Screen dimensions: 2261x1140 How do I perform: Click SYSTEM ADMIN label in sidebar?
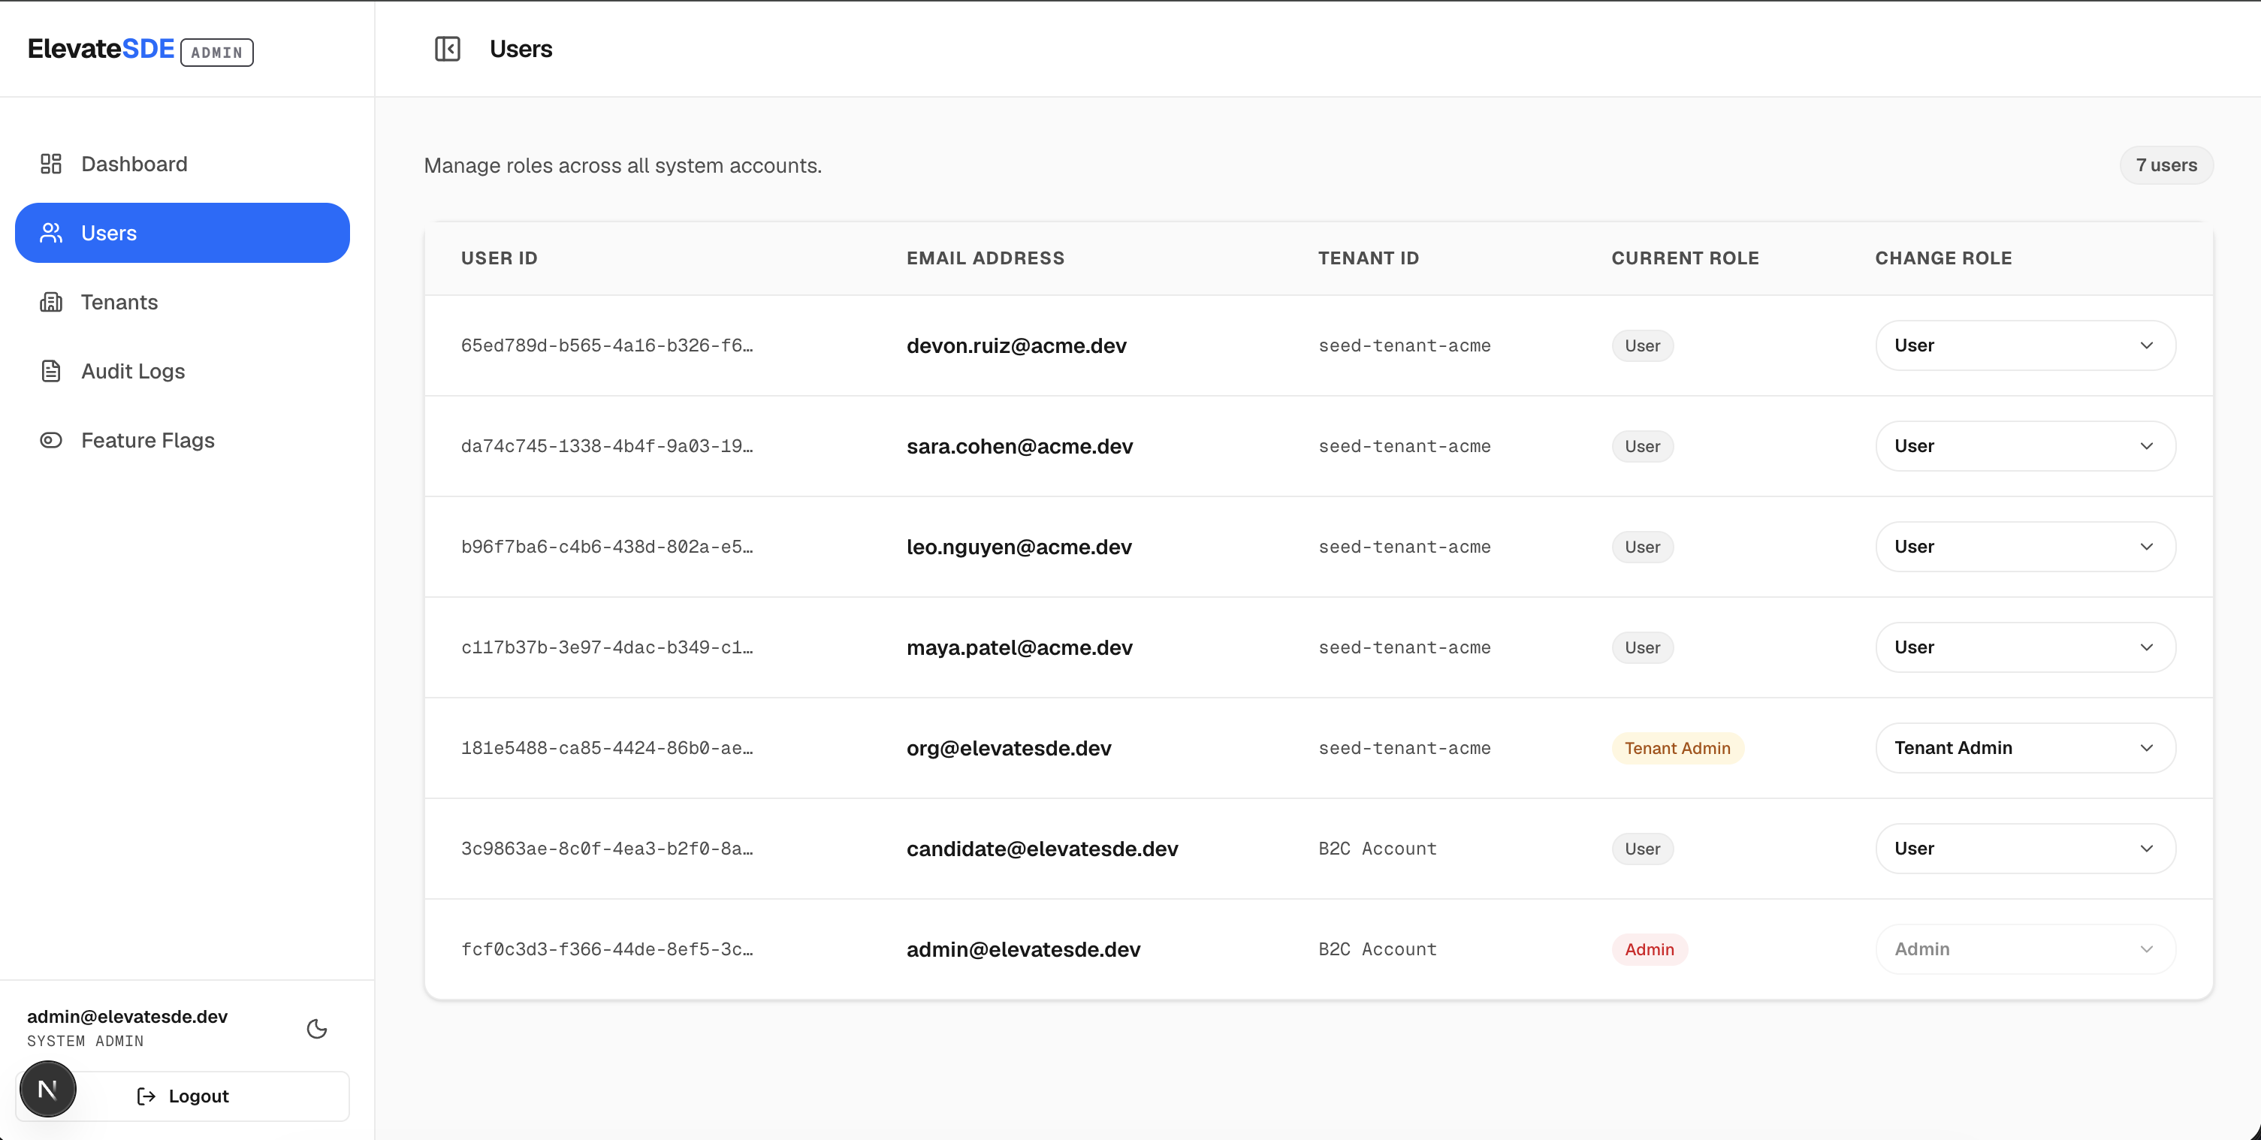pos(85,1041)
